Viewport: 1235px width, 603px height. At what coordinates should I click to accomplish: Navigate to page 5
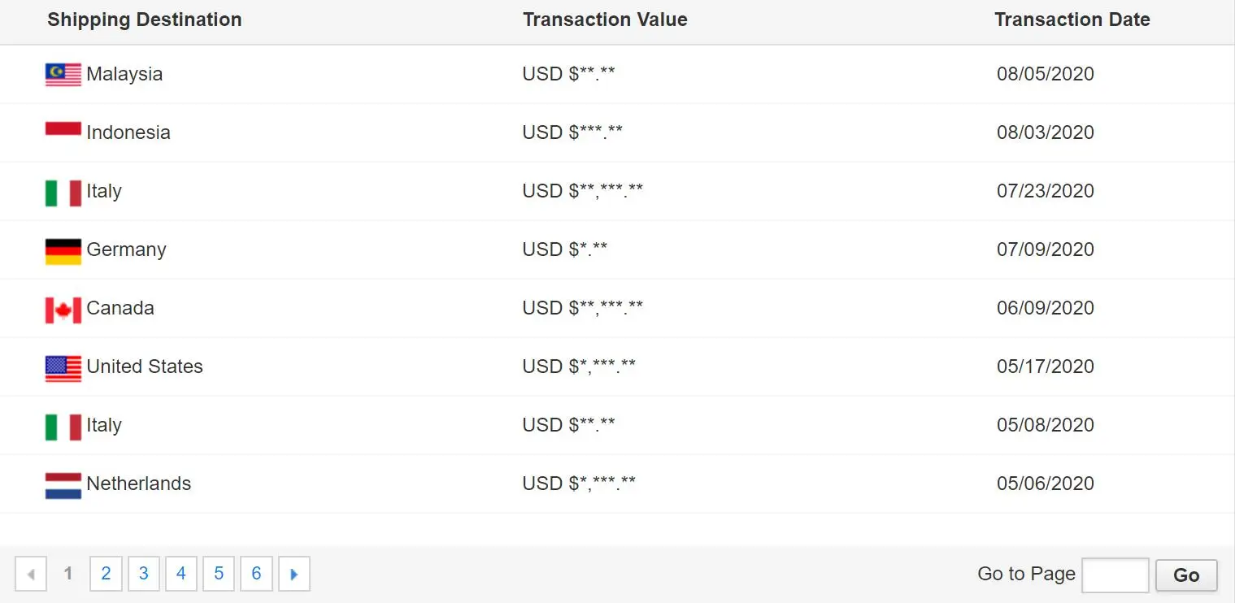pyautogui.click(x=219, y=574)
